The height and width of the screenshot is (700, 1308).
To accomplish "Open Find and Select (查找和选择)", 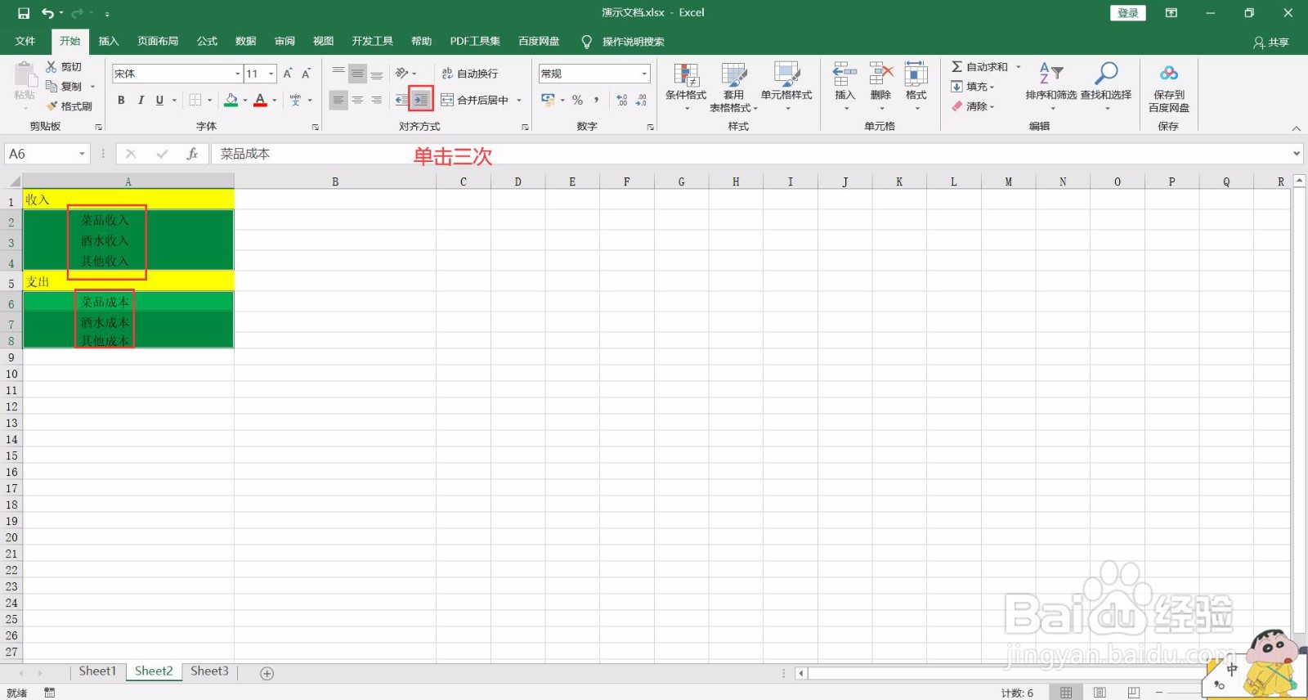I will click(x=1106, y=87).
